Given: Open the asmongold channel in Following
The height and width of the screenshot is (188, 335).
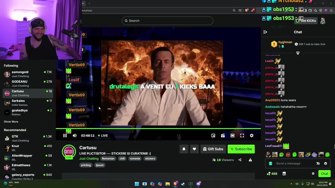Looking at the screenshot, I should tap(28, 74).
